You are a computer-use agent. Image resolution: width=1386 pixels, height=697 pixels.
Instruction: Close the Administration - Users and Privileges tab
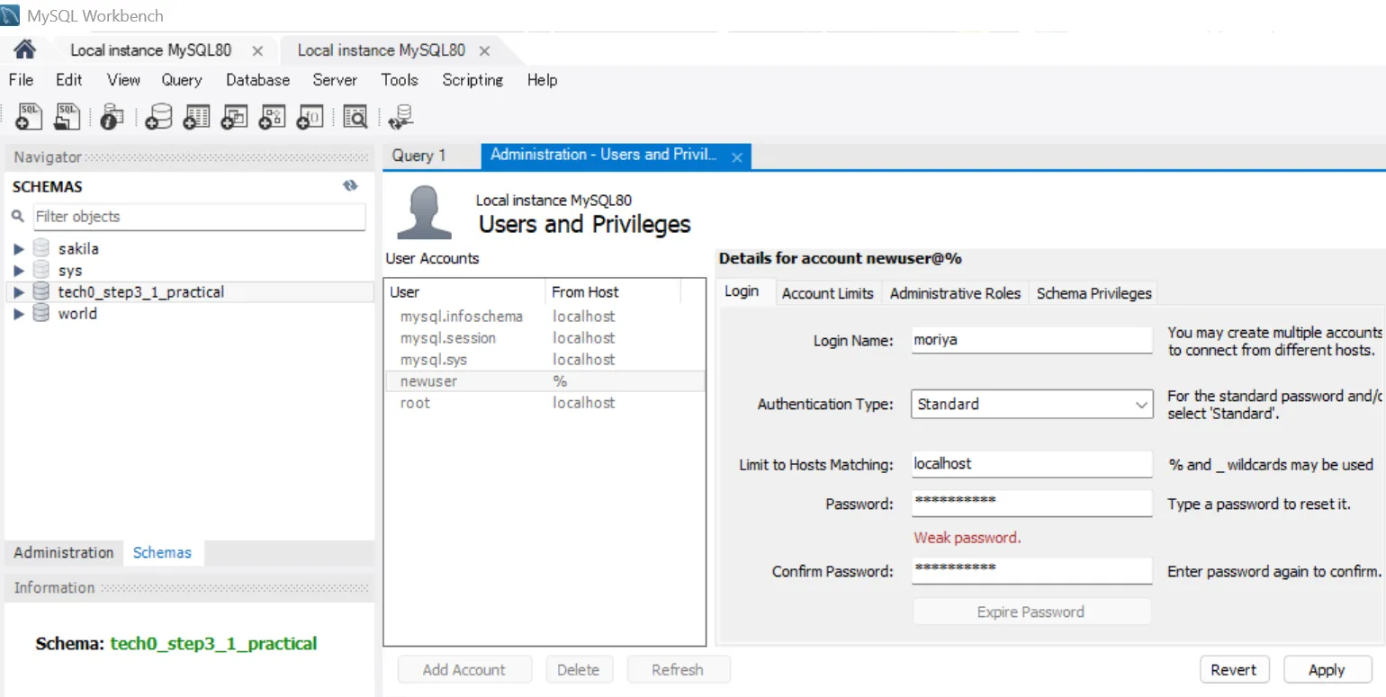(x=736, y=156)
